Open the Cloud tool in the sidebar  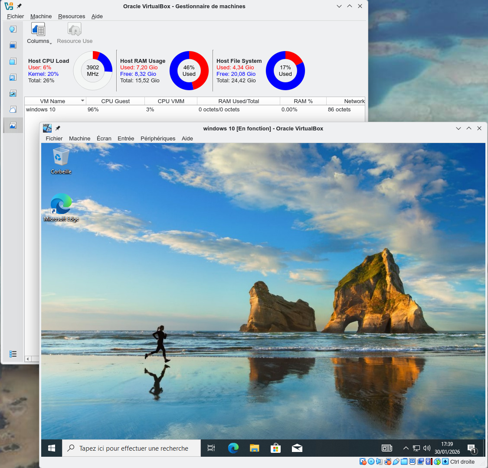click(x=13, y=109)
